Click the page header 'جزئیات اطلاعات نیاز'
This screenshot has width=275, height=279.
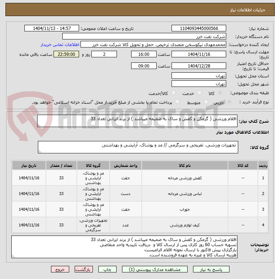[x=248, y=10]
